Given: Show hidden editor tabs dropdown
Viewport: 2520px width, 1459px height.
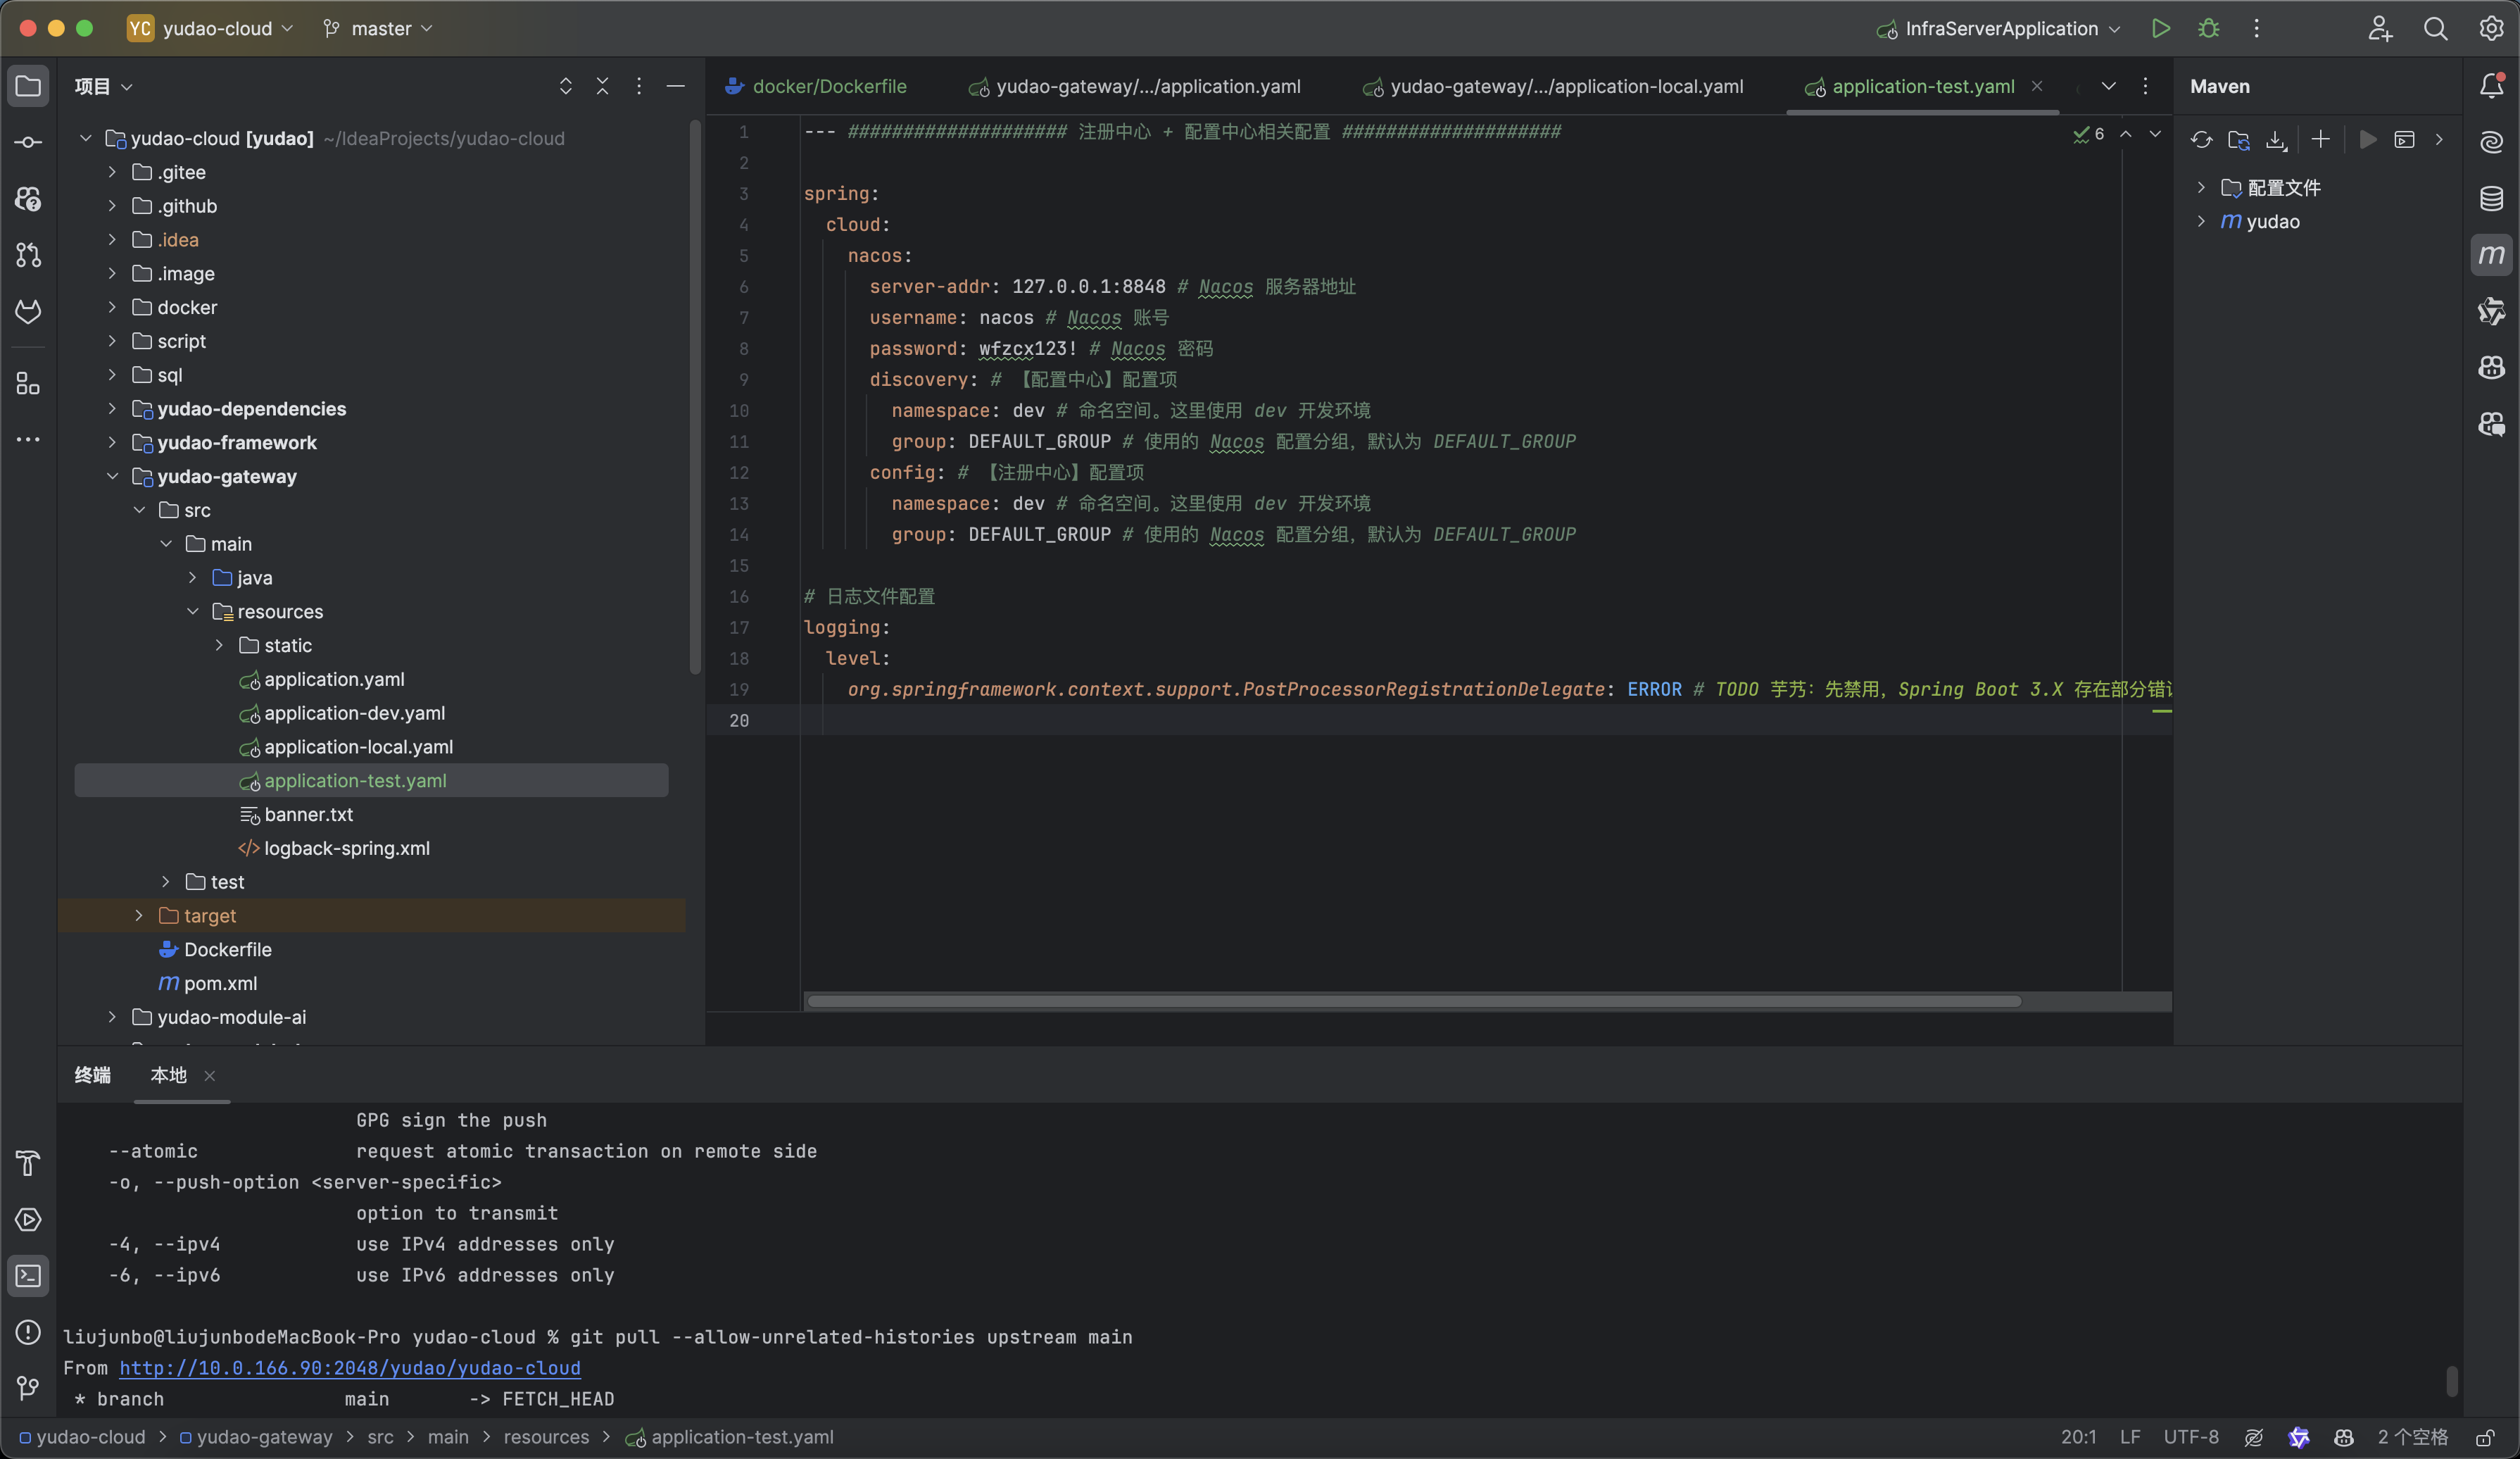Looking at the screenshot, I should click(2108, 87).
